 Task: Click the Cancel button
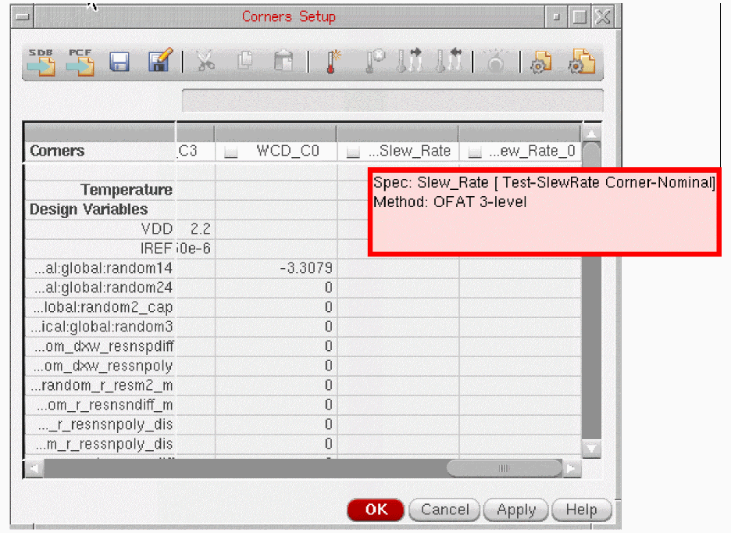(444, 510)
